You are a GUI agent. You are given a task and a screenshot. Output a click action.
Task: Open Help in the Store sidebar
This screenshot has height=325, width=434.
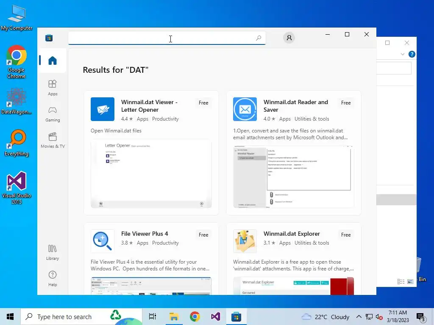point(52,278)
